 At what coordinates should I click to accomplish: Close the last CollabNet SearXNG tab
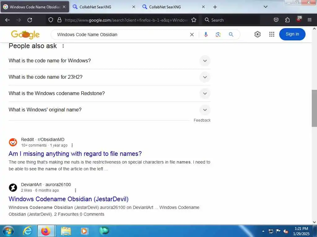click(203, 7)
